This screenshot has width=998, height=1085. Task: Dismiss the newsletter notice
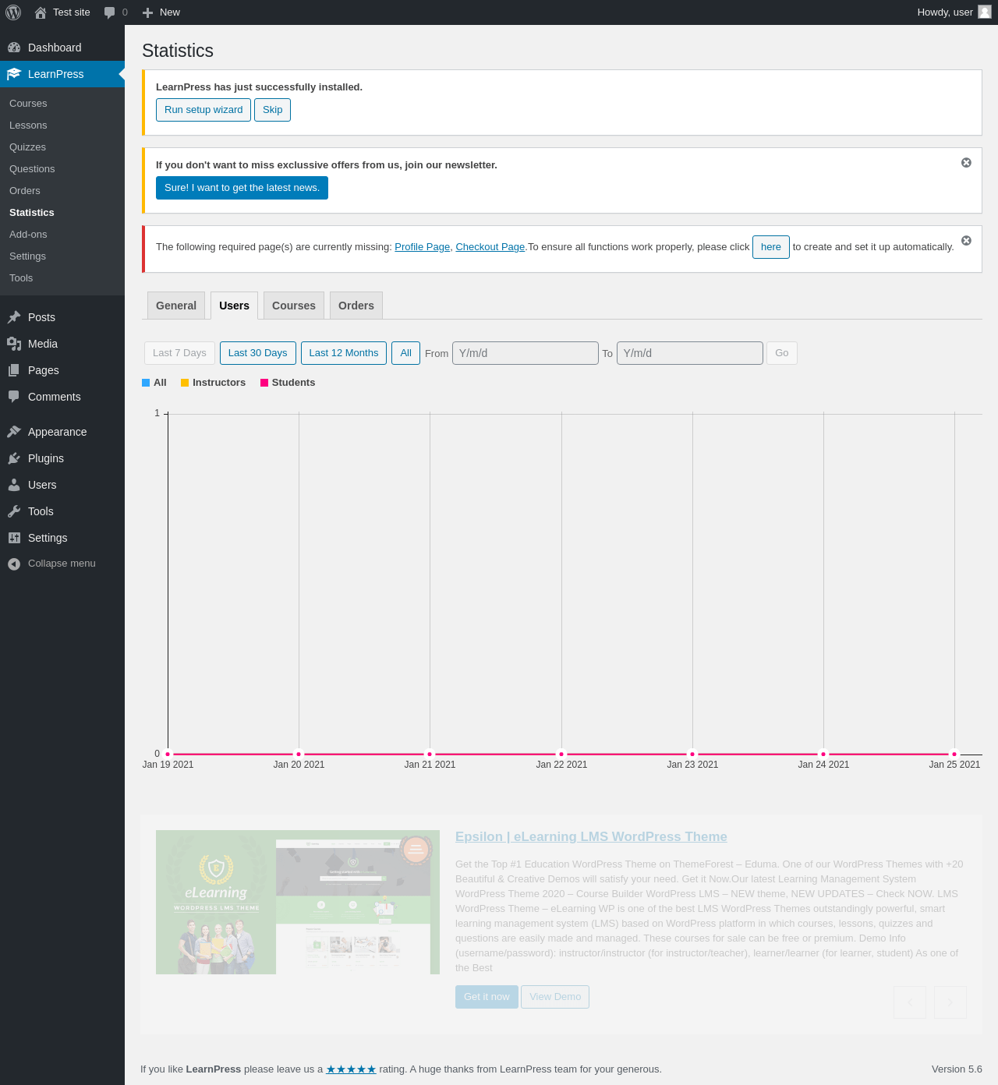[x=966, y=163]
